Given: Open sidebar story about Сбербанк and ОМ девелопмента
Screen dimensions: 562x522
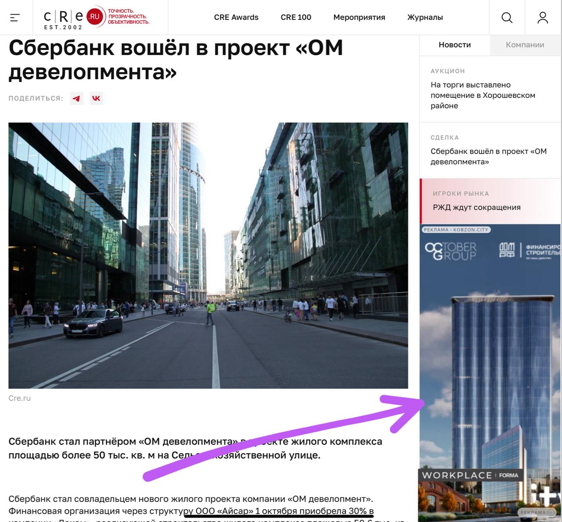Looking at the screenshot, I should pos(488,156).
